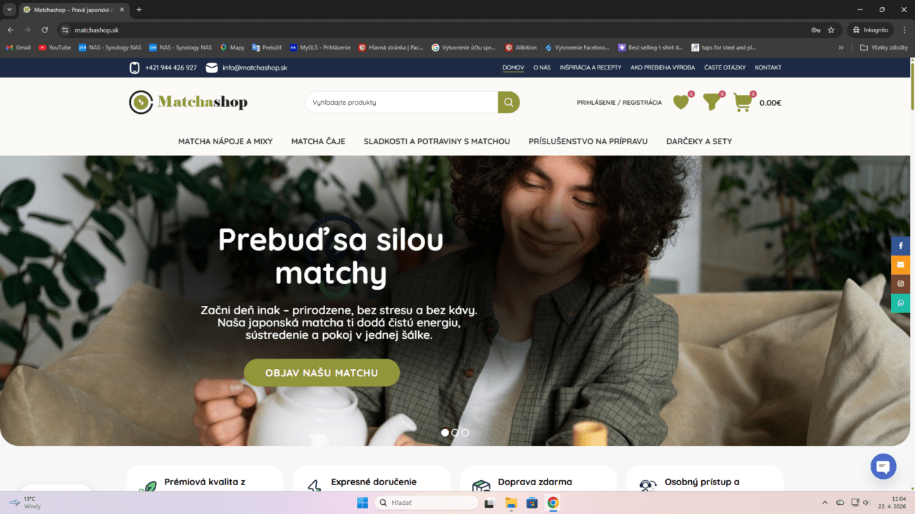This screenshot has height=514, width=915.
Task: Open the WhatsApp side social icon
Action: pos(900,303)
